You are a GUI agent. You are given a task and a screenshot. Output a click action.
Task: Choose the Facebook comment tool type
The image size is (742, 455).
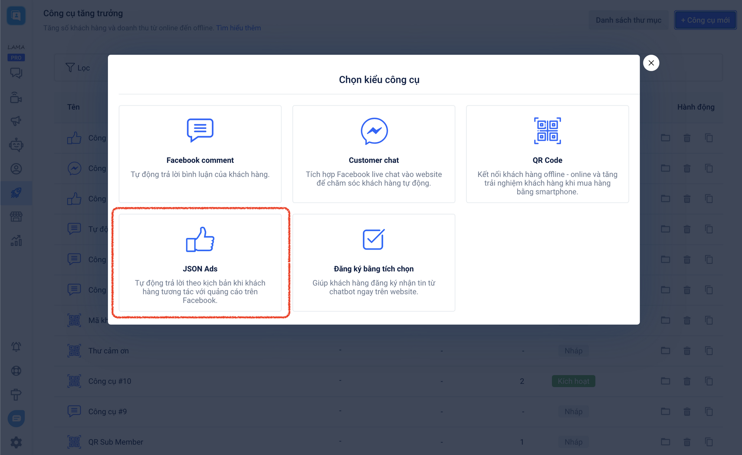pyautogui.click(x=200, y=154)
